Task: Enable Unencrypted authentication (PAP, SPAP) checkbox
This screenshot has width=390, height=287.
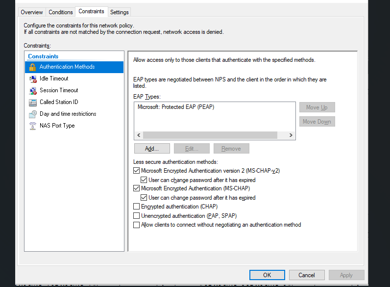Action: (136, 216)
